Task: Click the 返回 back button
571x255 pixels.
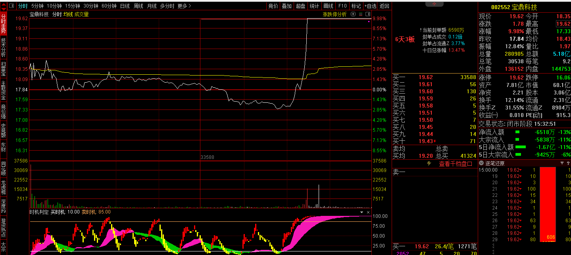Action: pyautogui.click(x=384, y=6)
